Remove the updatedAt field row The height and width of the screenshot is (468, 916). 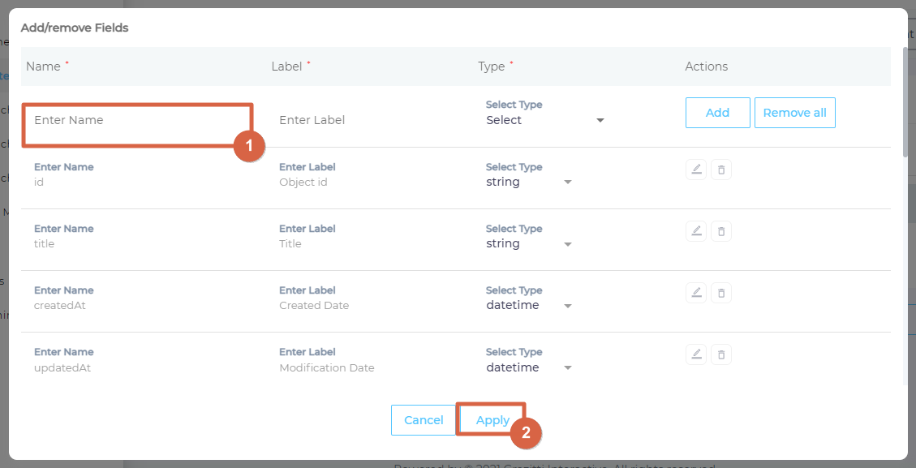(x=721, y=354)
